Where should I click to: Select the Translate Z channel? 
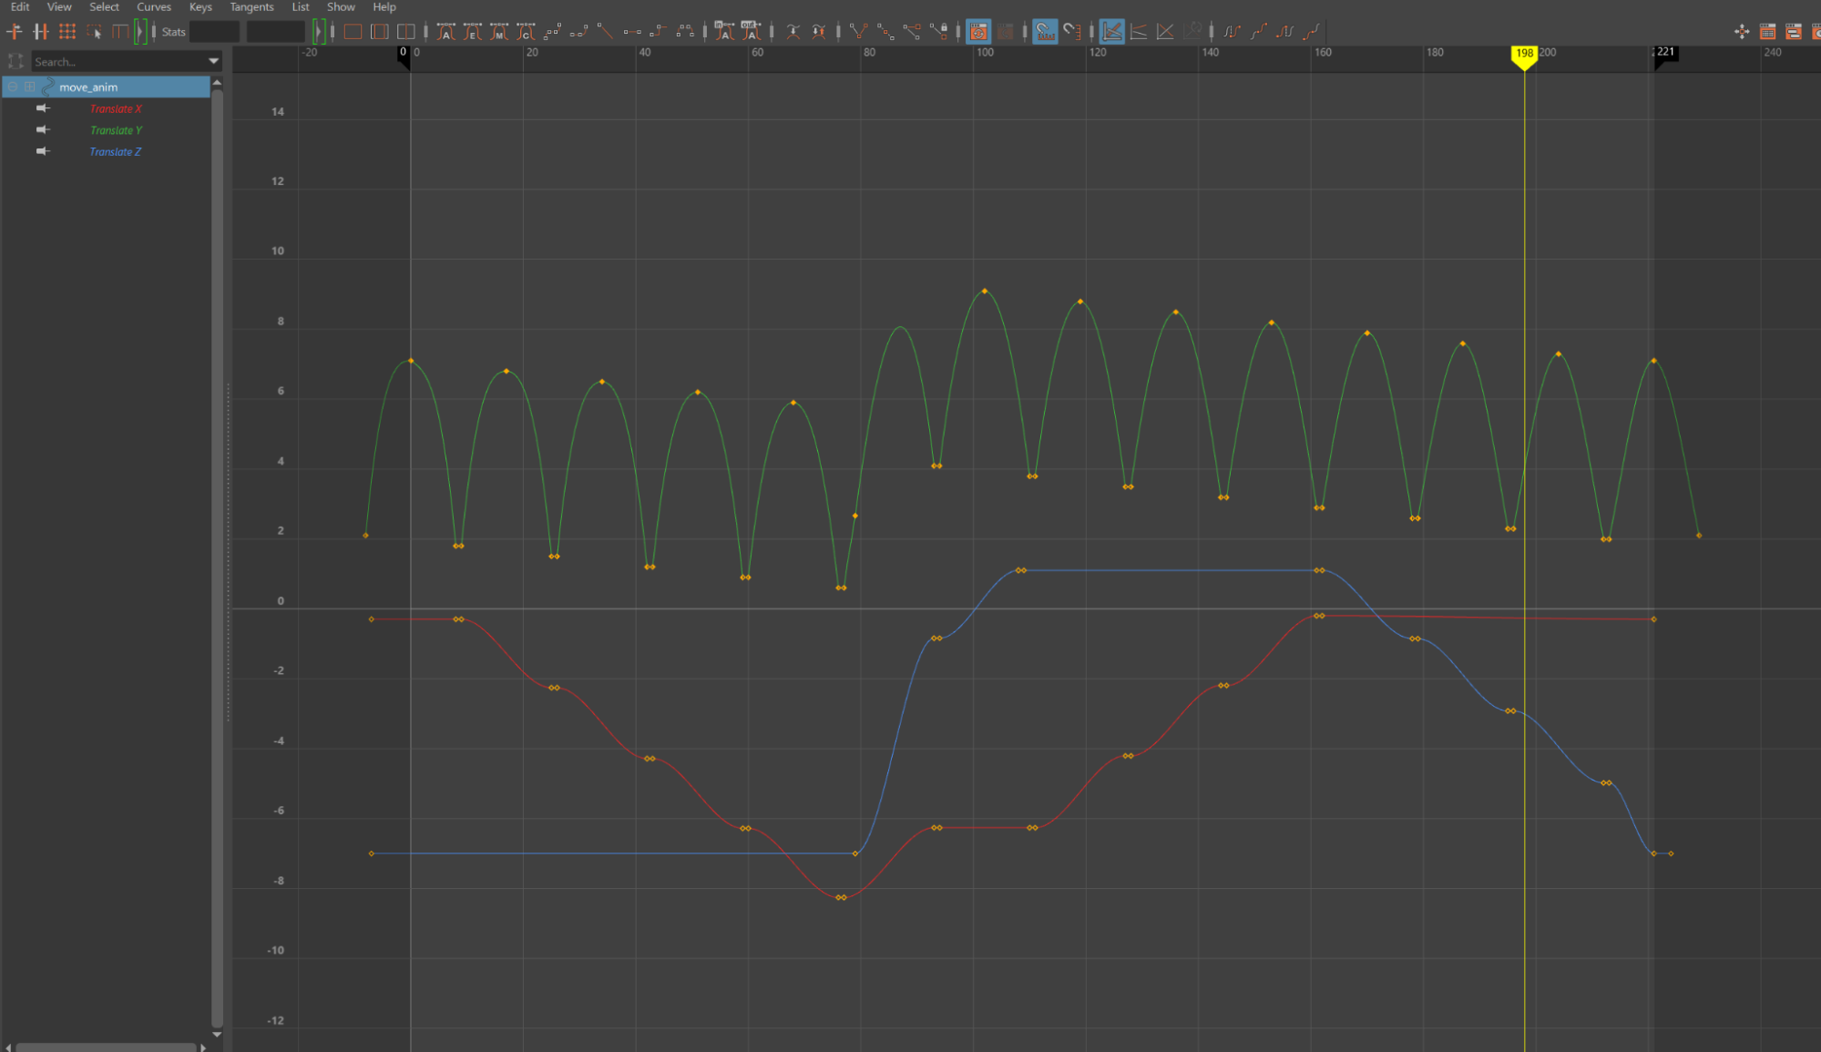[115, 152]
